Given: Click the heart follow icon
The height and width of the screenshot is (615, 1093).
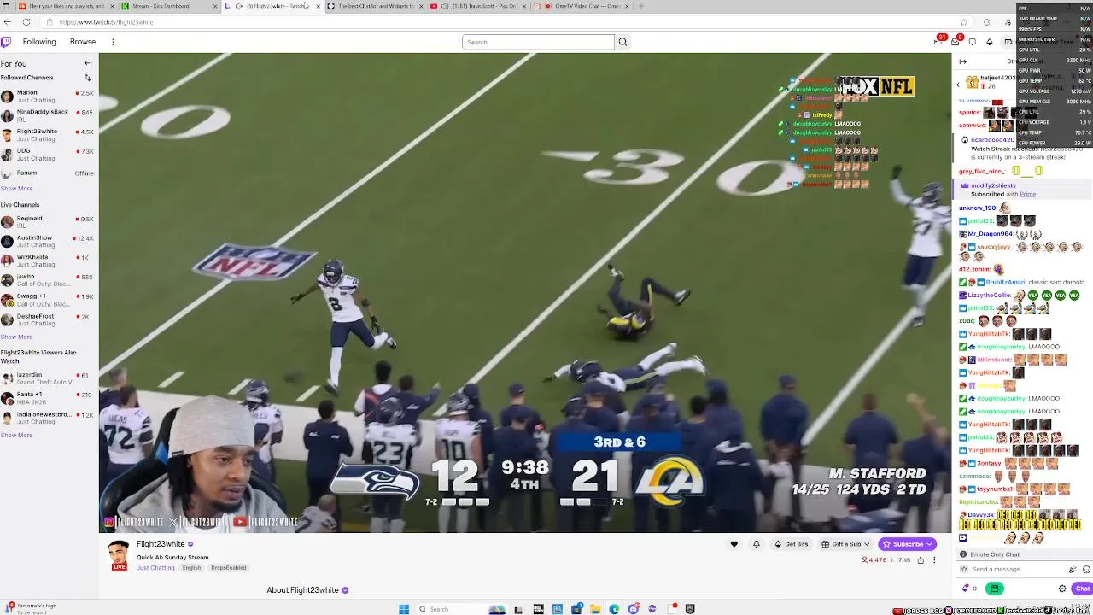Looking at the screenshot, I should coord(734,544).
